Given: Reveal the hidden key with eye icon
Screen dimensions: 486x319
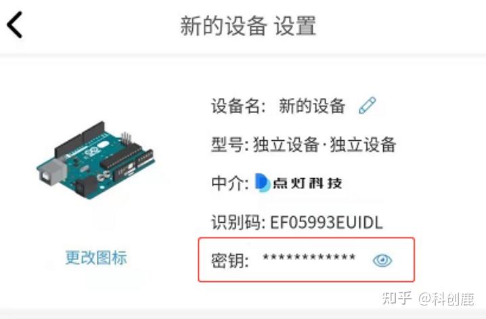Looking at the screenshot, I should [x=382, y=260].
